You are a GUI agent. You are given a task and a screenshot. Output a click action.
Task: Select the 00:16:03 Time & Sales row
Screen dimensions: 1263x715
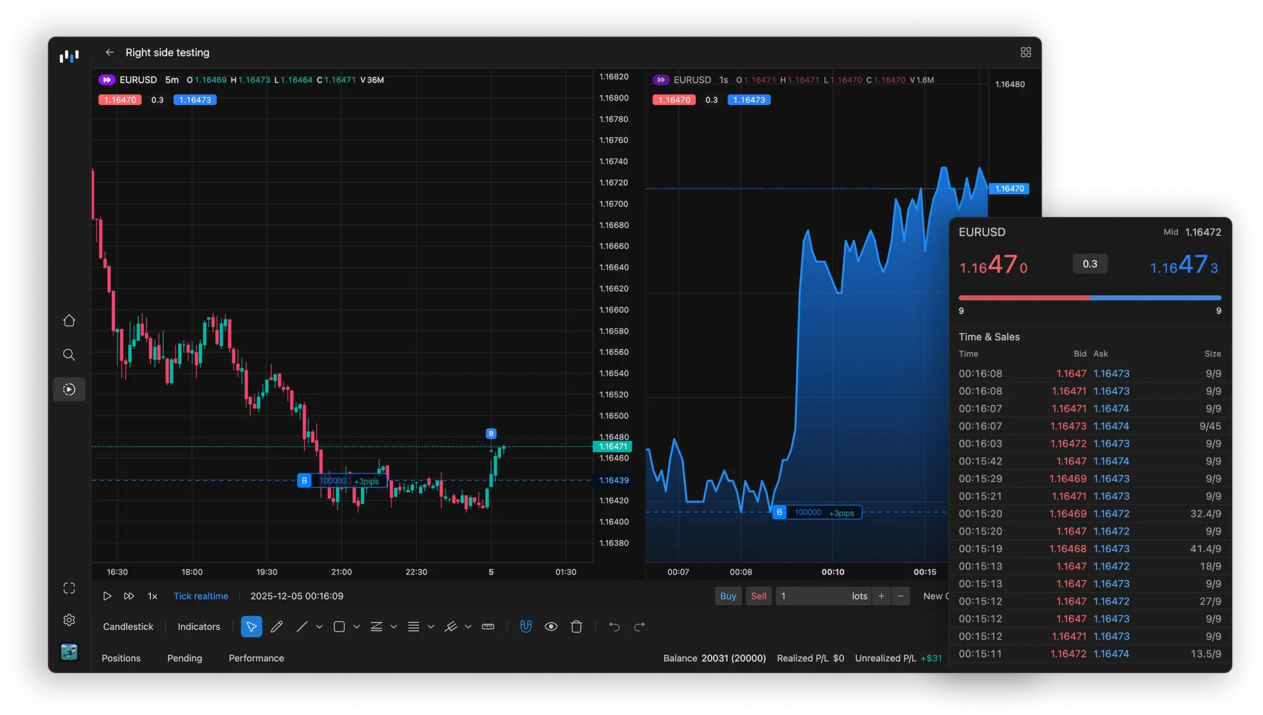1090,444
